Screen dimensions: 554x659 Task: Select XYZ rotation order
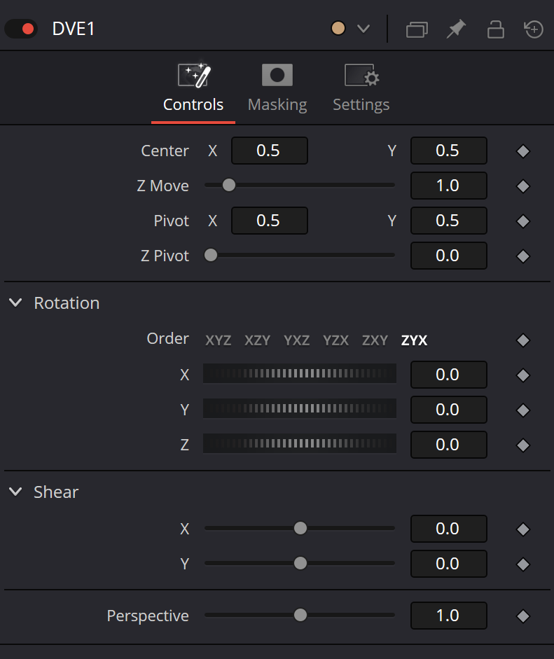[218, 340]
